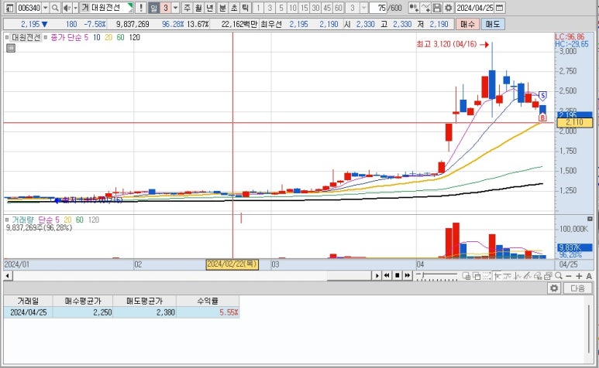Open the dropdown next to period value 3

[x=175, y=8]
